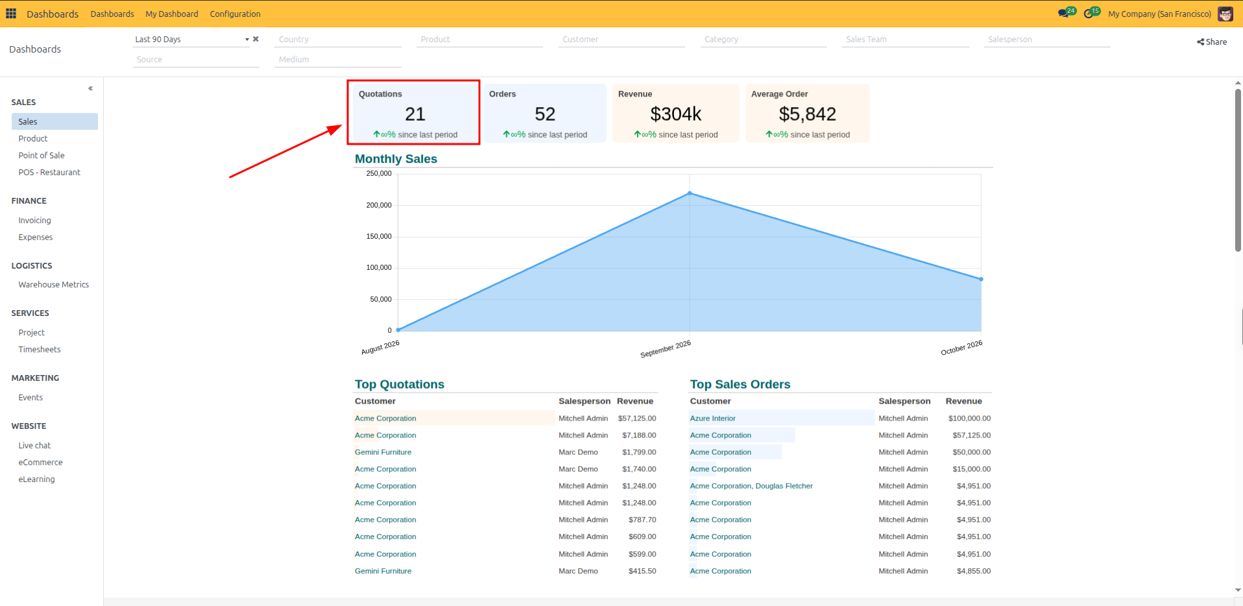Screen dimensions: 1243x606
Task: Click the Revenue $304k KPI card
Action: point(675,113)
